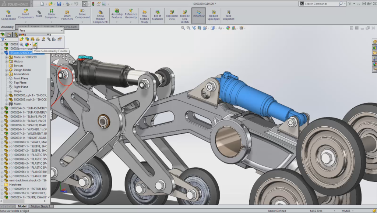Select the Smart Fasteners tool
Screen dimensions: 377x213
67,15
